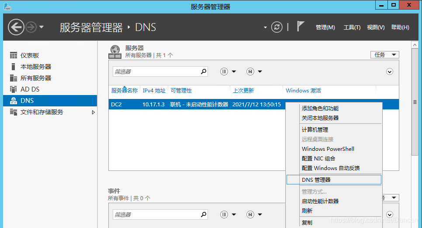Select Windows PowerShell in context menu
This screenshot has width=422, height=228.
328,149
